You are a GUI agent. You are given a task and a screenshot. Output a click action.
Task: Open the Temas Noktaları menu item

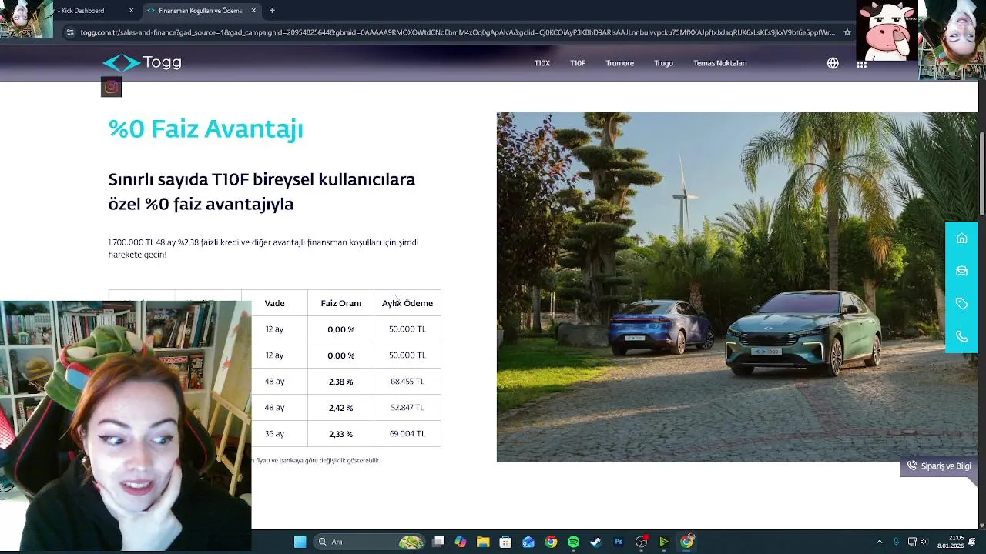[719, 63]
